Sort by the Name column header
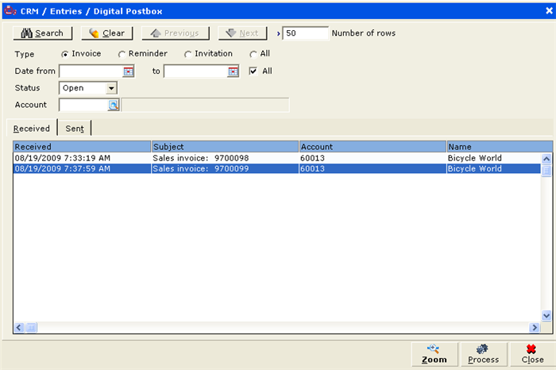 (500, 147)
